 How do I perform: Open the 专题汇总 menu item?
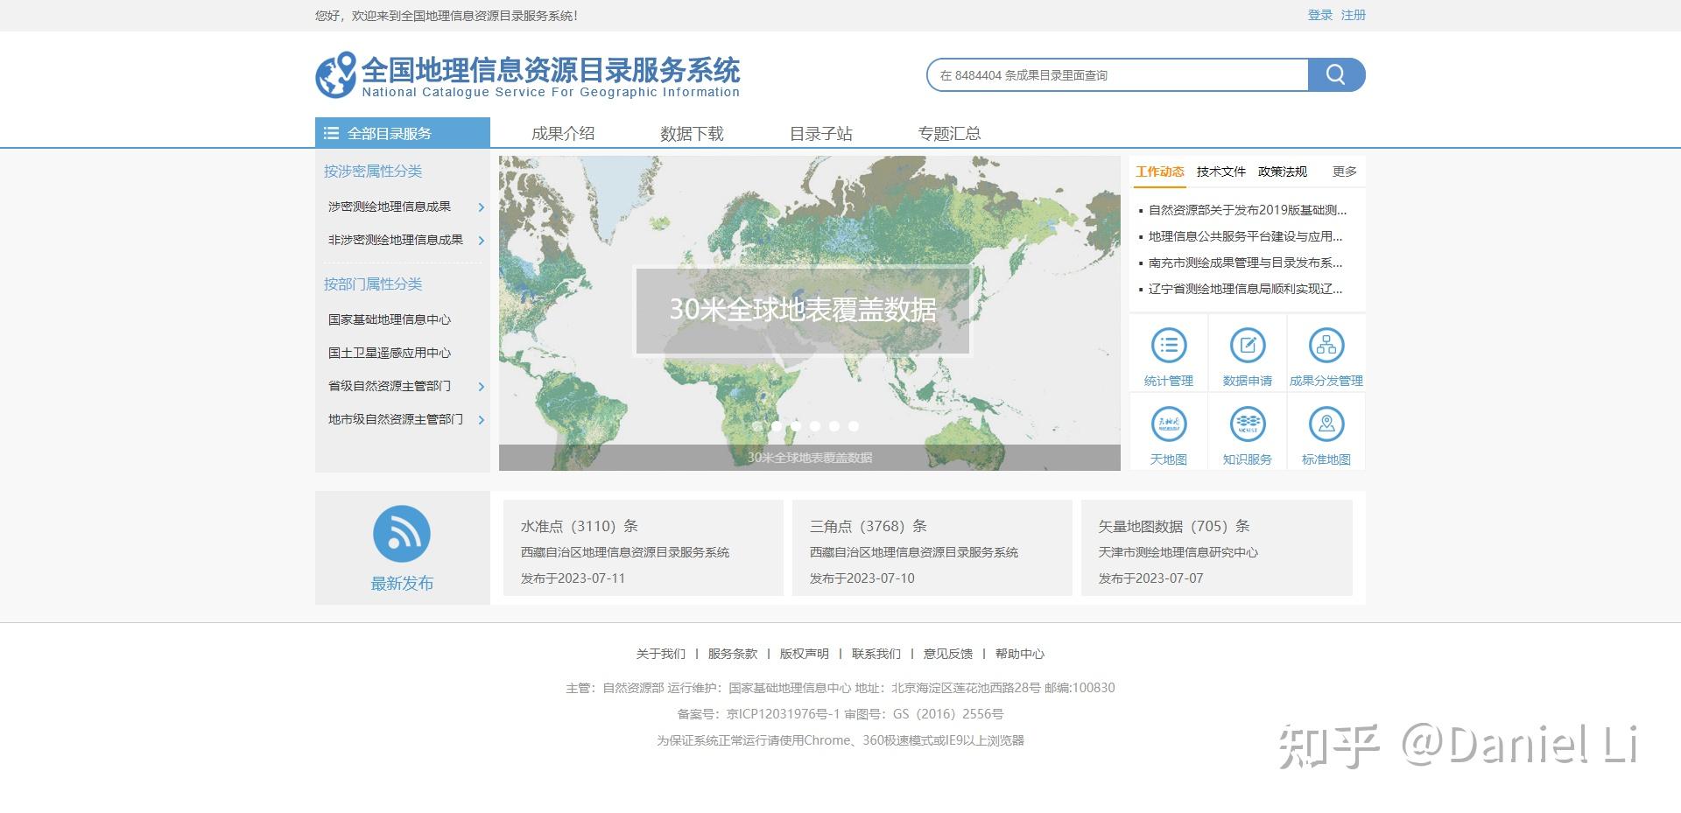(x=949, y=134)
